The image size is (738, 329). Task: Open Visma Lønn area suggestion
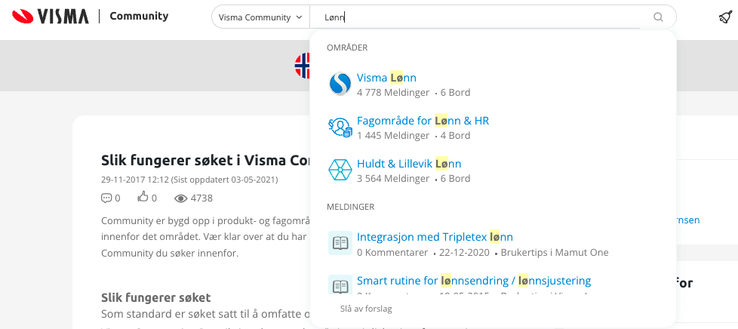tap(386, 78)
